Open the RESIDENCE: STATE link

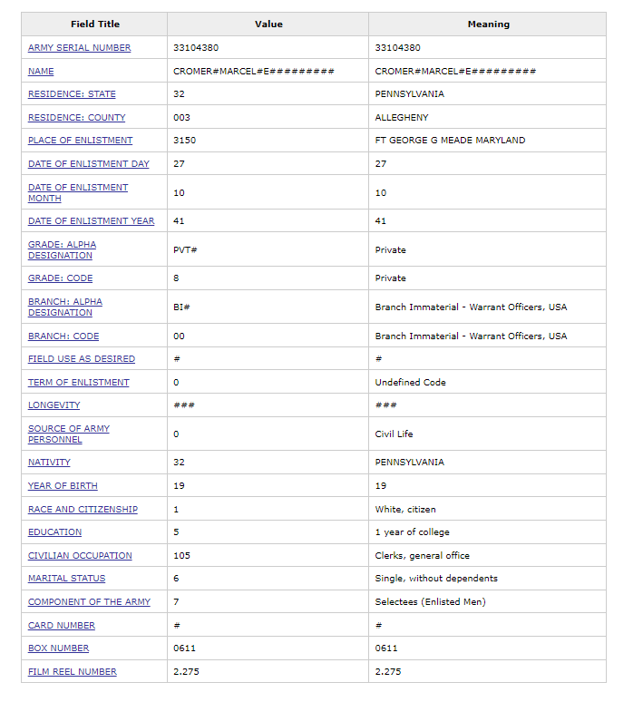(72, 94)
